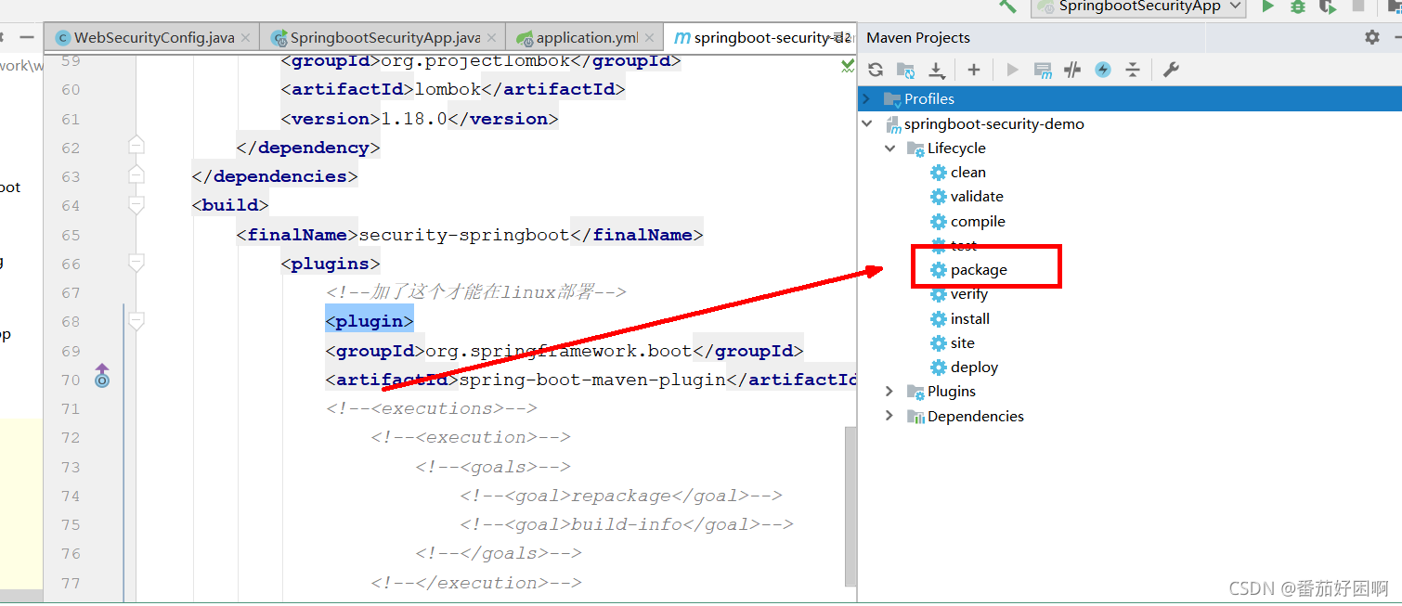This screenshot has width=1402, height=606.
Task: Click the 'verify' lifecycle phase text
Action: [969, 294]
